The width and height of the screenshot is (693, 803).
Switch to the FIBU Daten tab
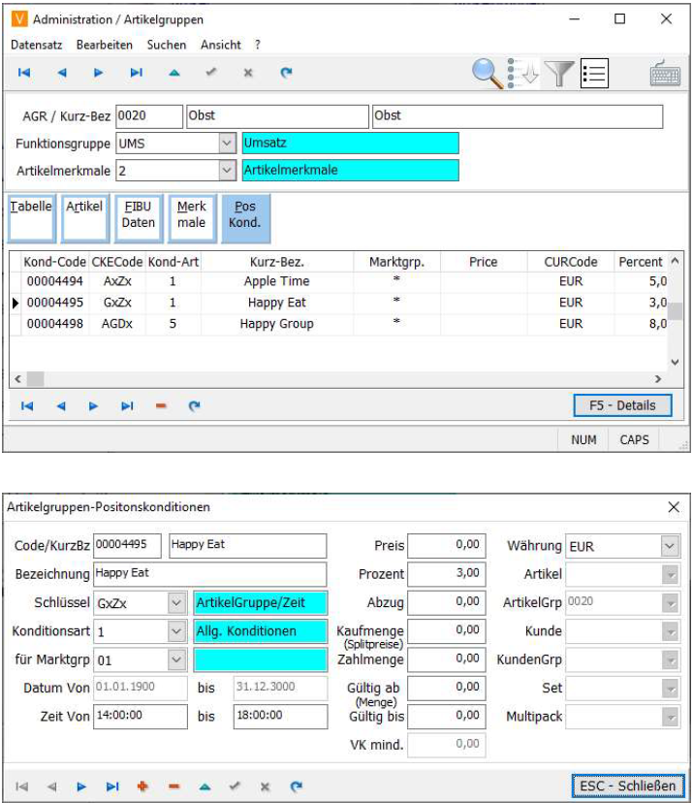pos(139,215)
